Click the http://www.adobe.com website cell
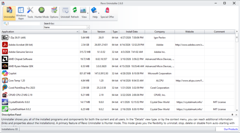Image resolution: width=240 pixels, height=133 pixels. coord(190,45)
